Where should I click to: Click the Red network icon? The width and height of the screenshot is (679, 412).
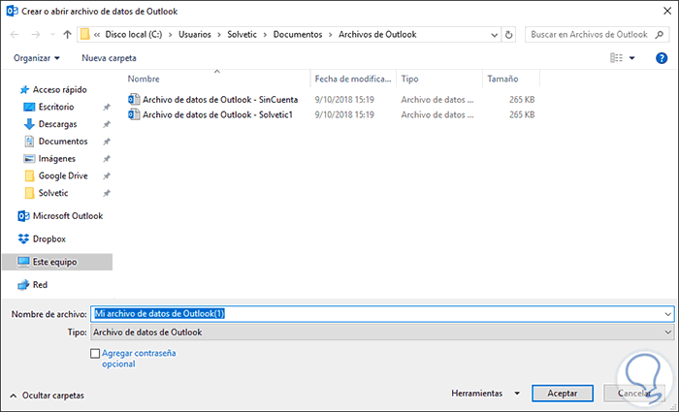[23, 285]
